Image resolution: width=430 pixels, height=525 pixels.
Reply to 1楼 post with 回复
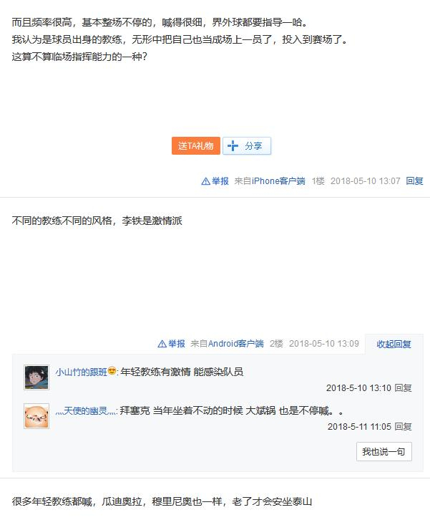(x=414, y=181)
